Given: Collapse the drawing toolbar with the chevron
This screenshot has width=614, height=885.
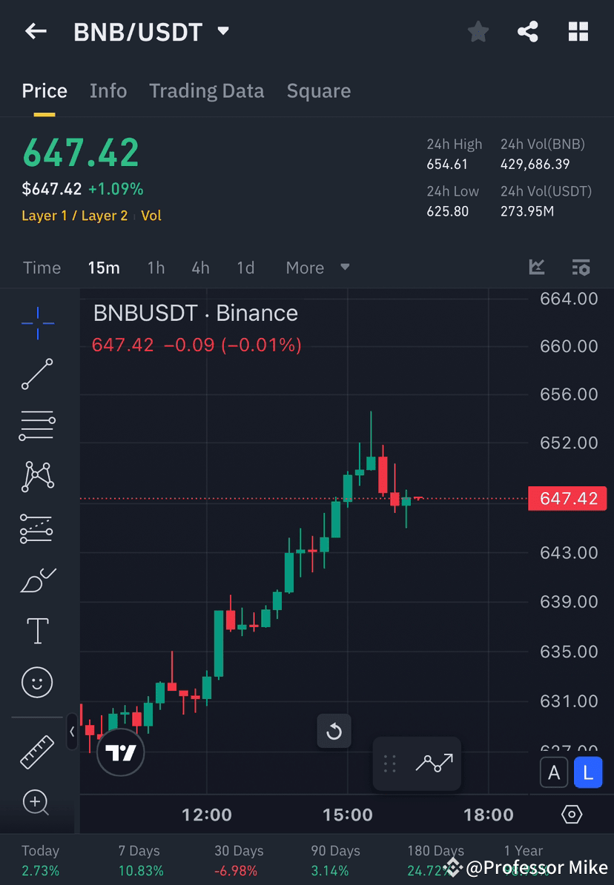Looking at the screenshot, I should point(72,732).
